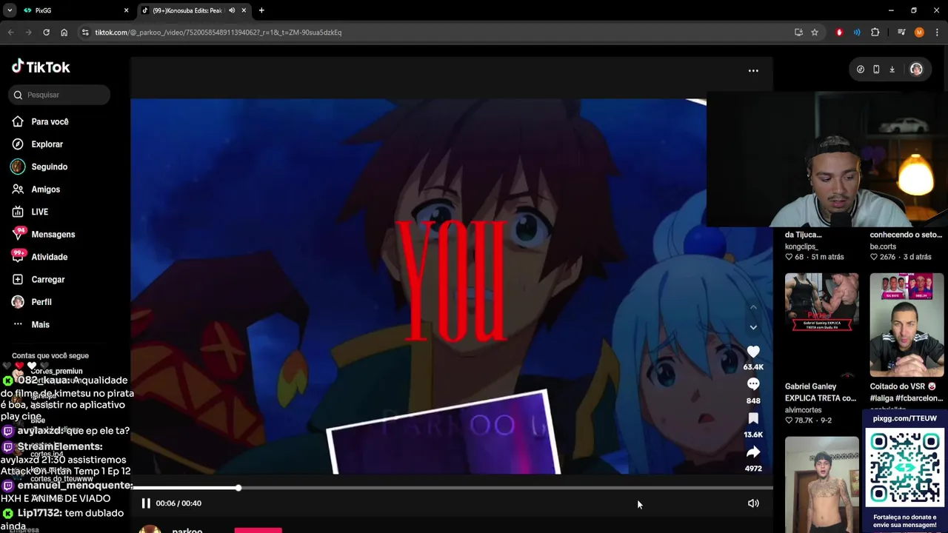Open Gabriel Ganley EXPLICA TRETA thumbnail
The width and height of the screenshot is (948, 533).
[x=822, y=324]
